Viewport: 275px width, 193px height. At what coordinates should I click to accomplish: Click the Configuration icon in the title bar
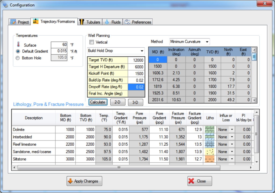click(x=5, y=5)
